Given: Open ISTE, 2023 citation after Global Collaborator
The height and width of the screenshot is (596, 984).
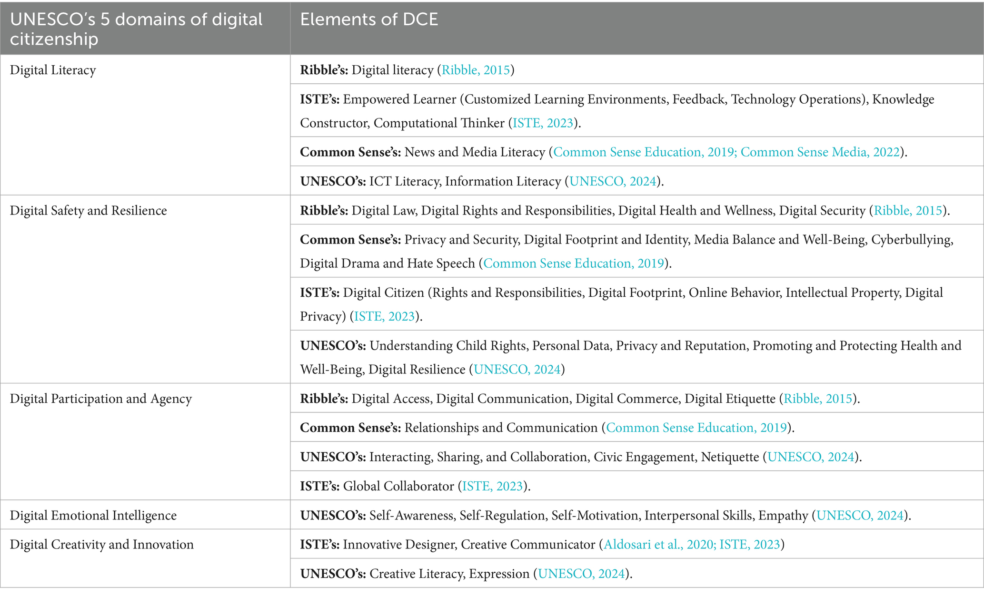Looking at the screenshot, I should (493, 486).
